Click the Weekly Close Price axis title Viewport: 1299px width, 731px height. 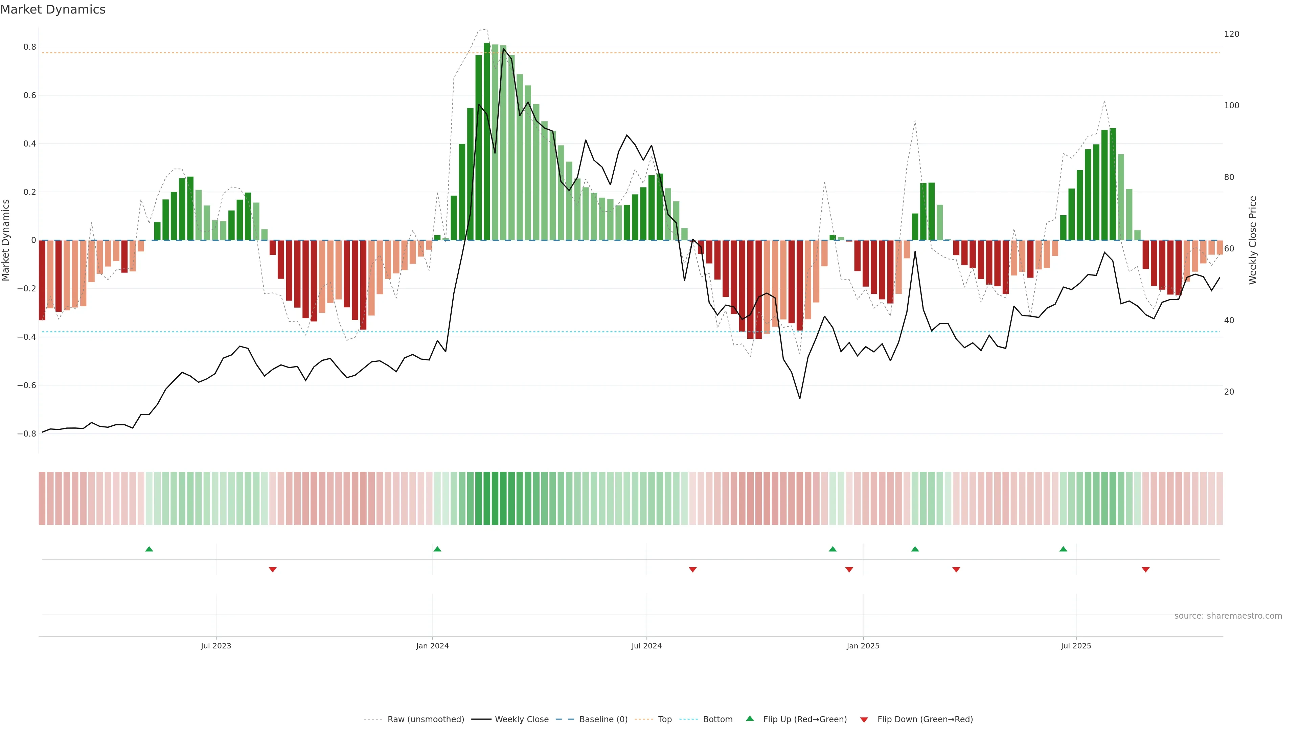coord(1253,240)
